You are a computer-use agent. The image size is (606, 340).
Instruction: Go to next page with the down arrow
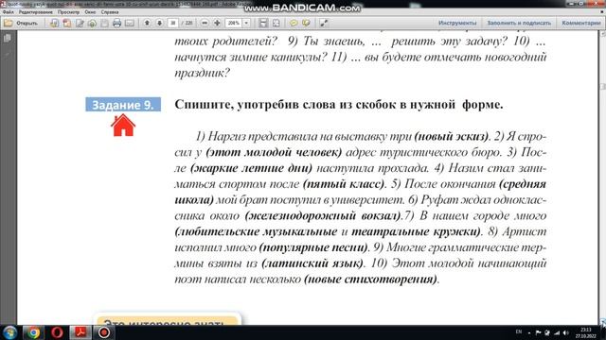tap(159, 23)
